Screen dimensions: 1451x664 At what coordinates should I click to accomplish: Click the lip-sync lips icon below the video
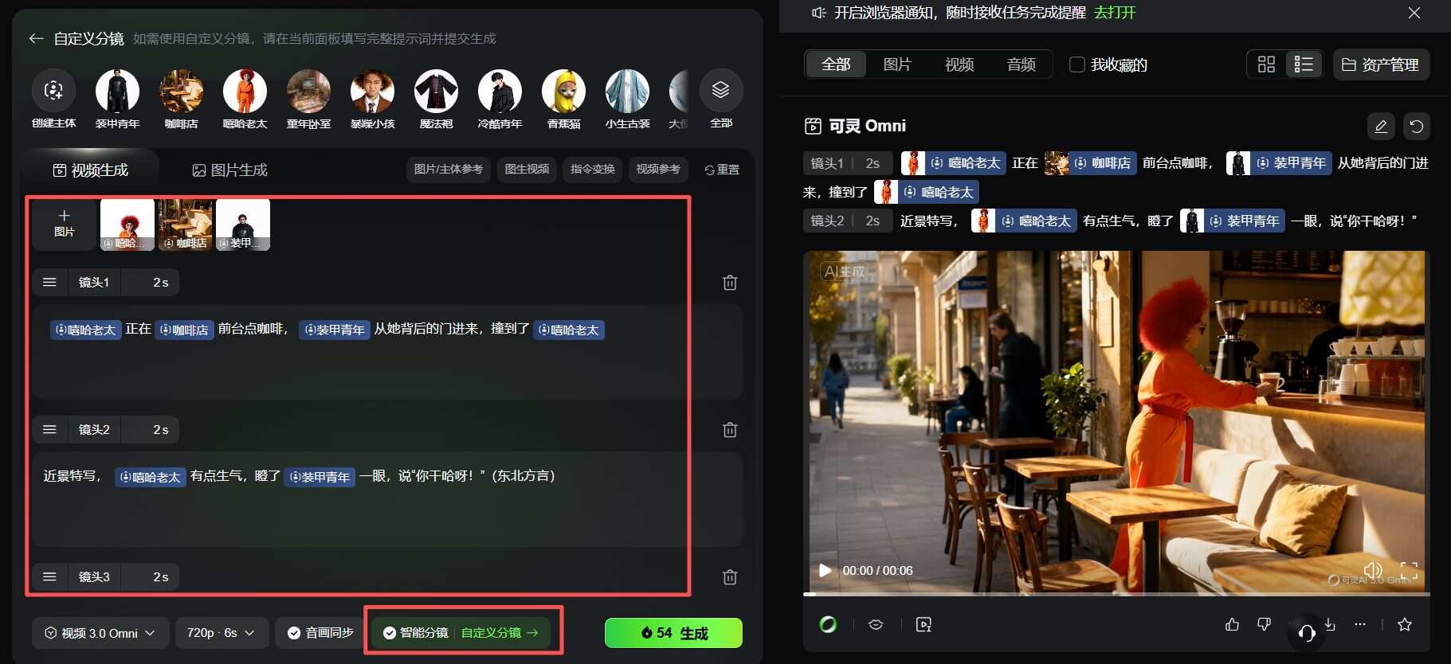pos(876,624)
